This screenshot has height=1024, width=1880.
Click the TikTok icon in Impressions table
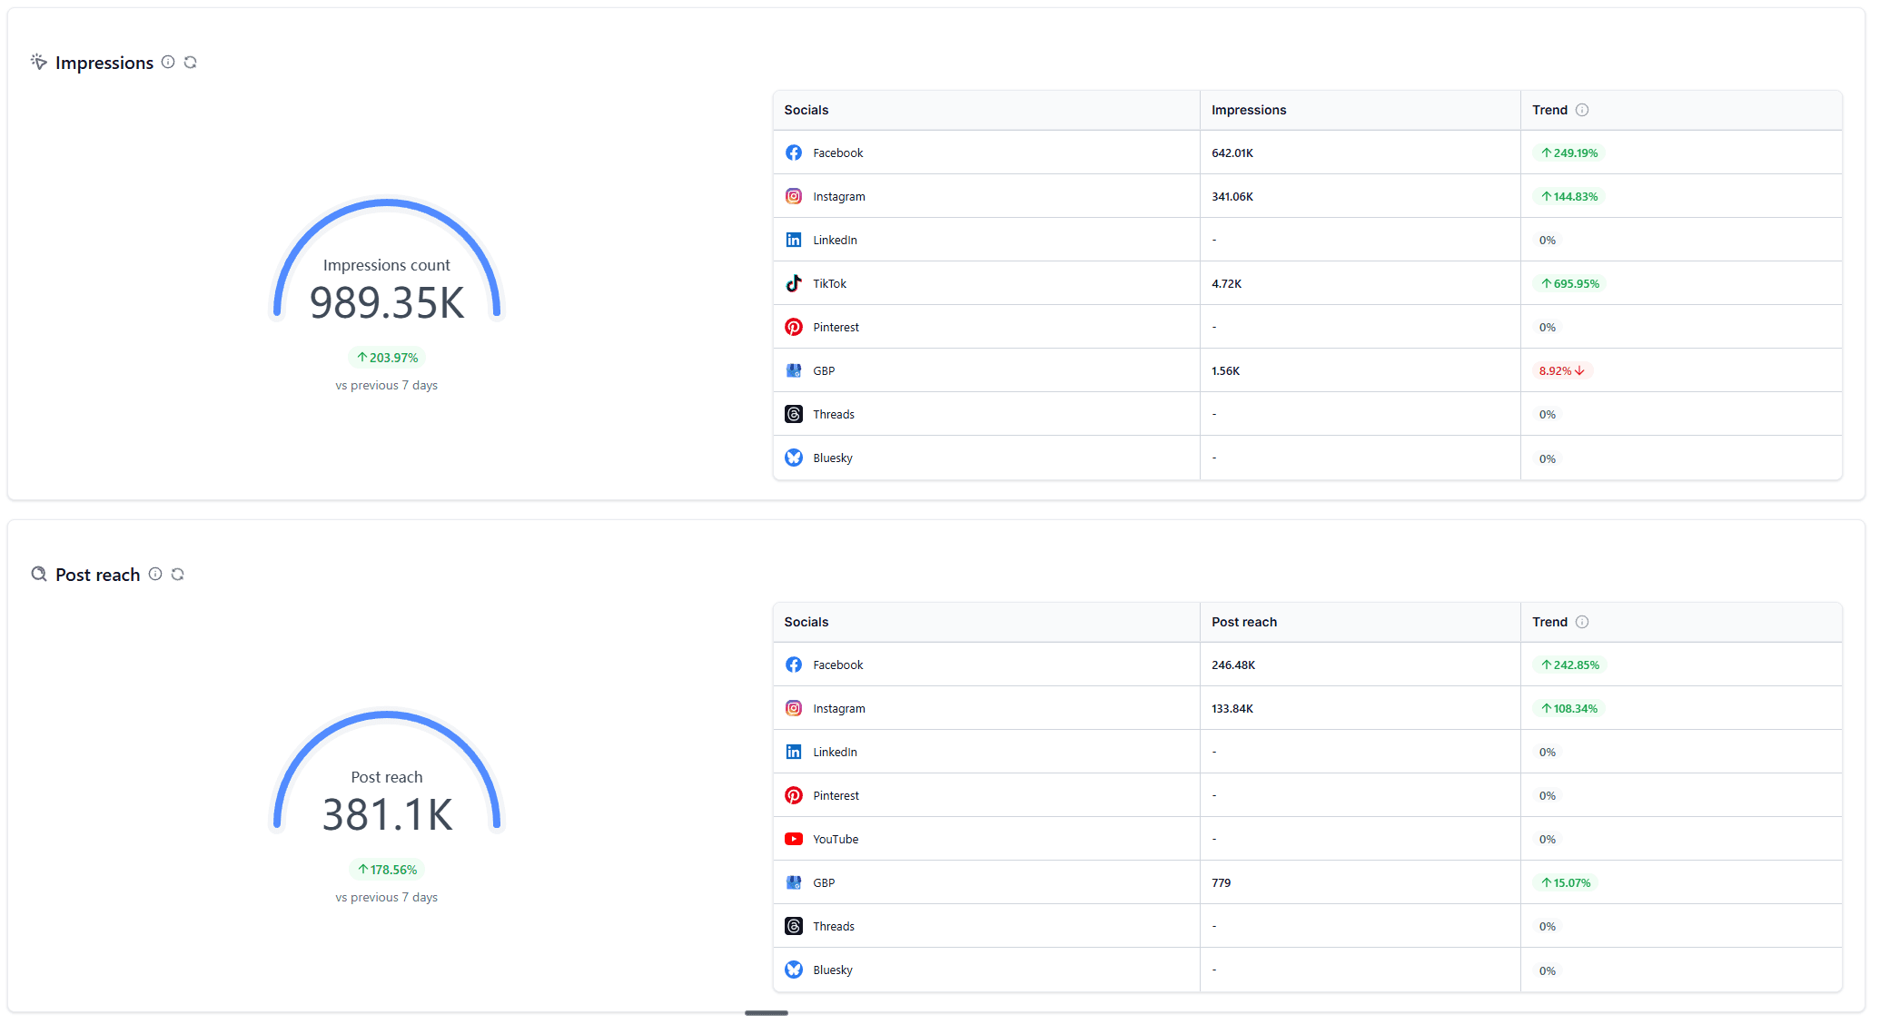tap(794, 283)
